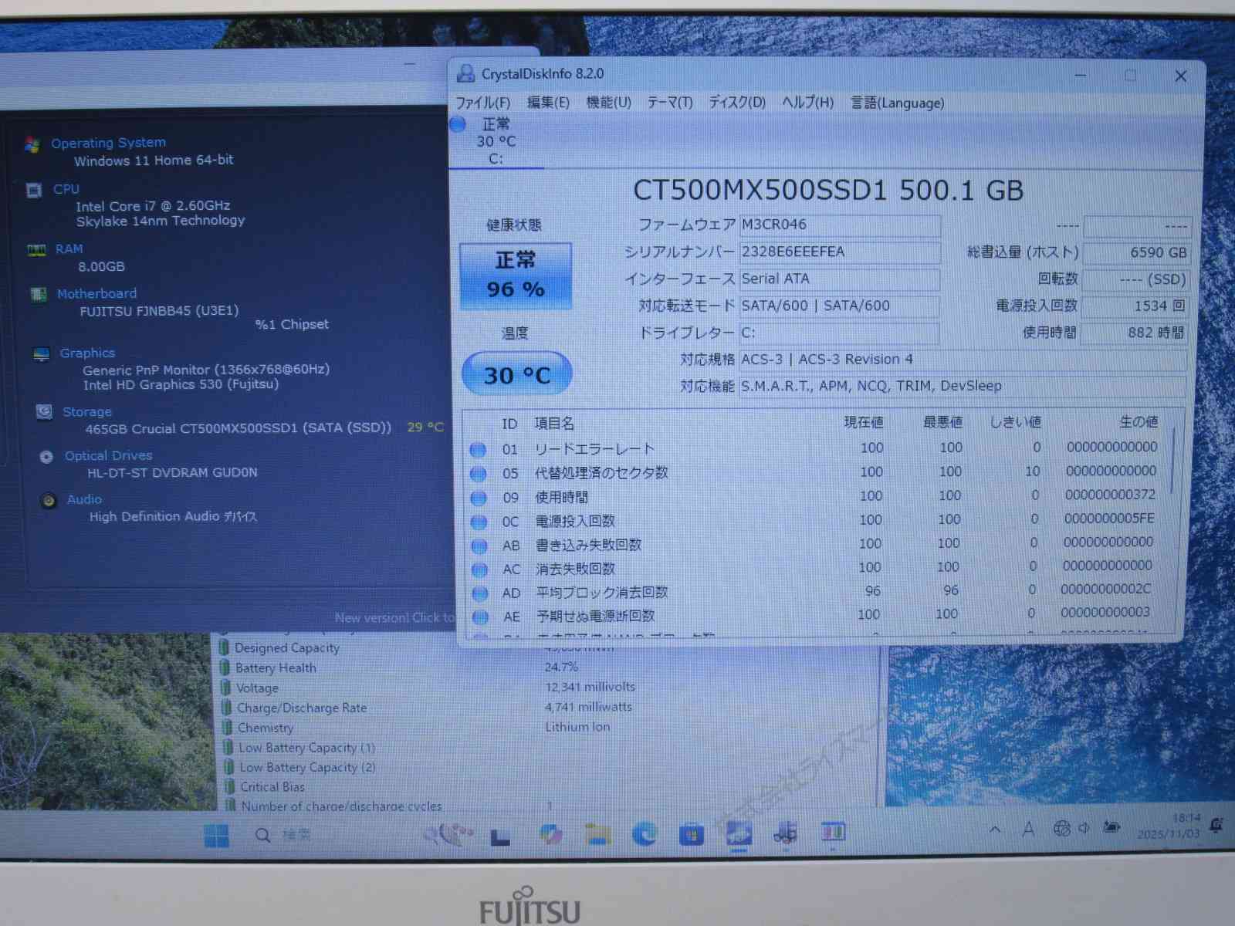Click the Storage icon in system summary

45,412
